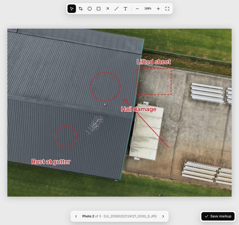Screen dimensions: 239x225
Task: Activate the crop tool
Action: point(81,9)
